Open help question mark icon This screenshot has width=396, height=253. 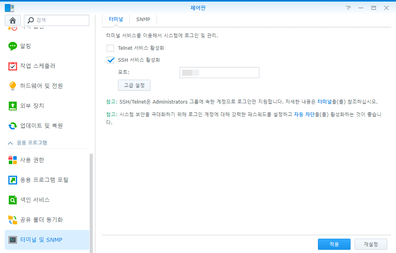tap(348, 8)
